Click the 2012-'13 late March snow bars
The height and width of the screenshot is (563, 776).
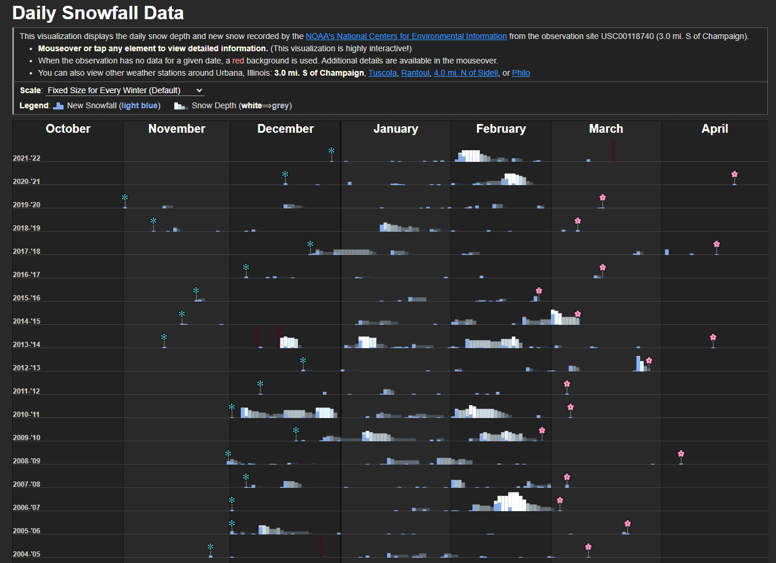click(641, 364)
